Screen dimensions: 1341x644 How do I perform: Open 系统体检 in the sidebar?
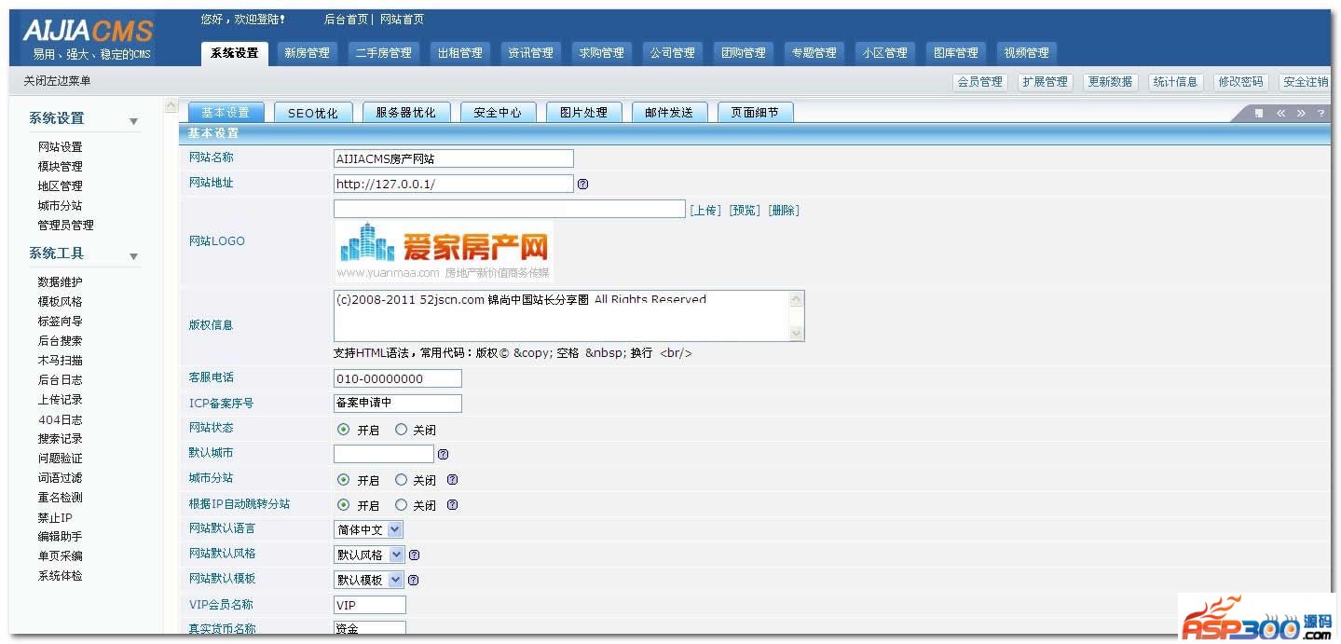tap(60, 576)
